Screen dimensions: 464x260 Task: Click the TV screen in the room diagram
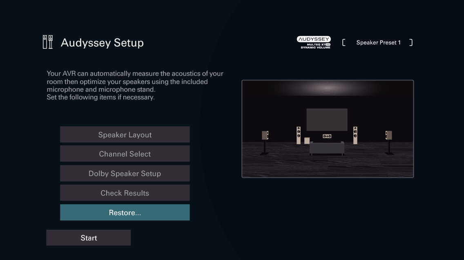pos(327,119)
